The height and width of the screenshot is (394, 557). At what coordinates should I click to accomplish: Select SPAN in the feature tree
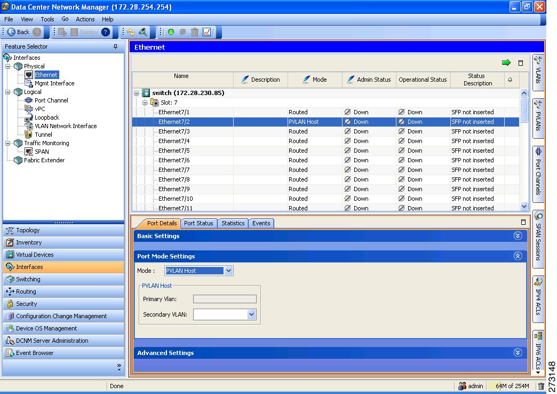point(42,152)
